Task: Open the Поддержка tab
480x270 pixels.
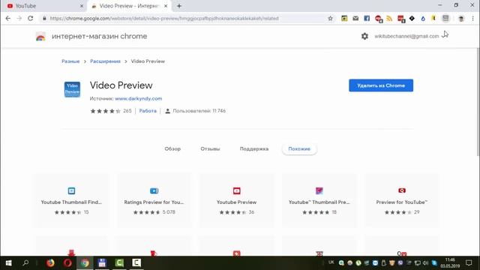Action: tap(254, 148)
